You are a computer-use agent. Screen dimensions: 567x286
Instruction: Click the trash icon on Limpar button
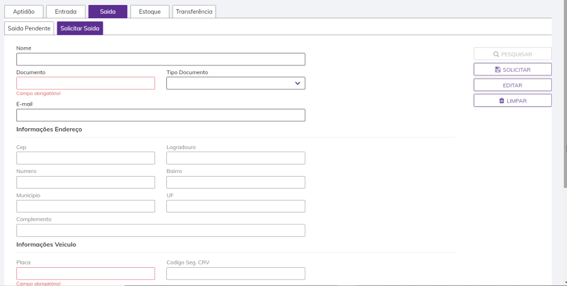[501, 101]
